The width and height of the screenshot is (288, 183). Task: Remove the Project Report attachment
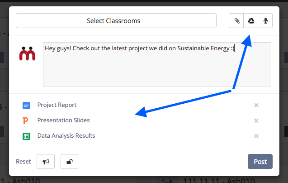coord(256,105)
